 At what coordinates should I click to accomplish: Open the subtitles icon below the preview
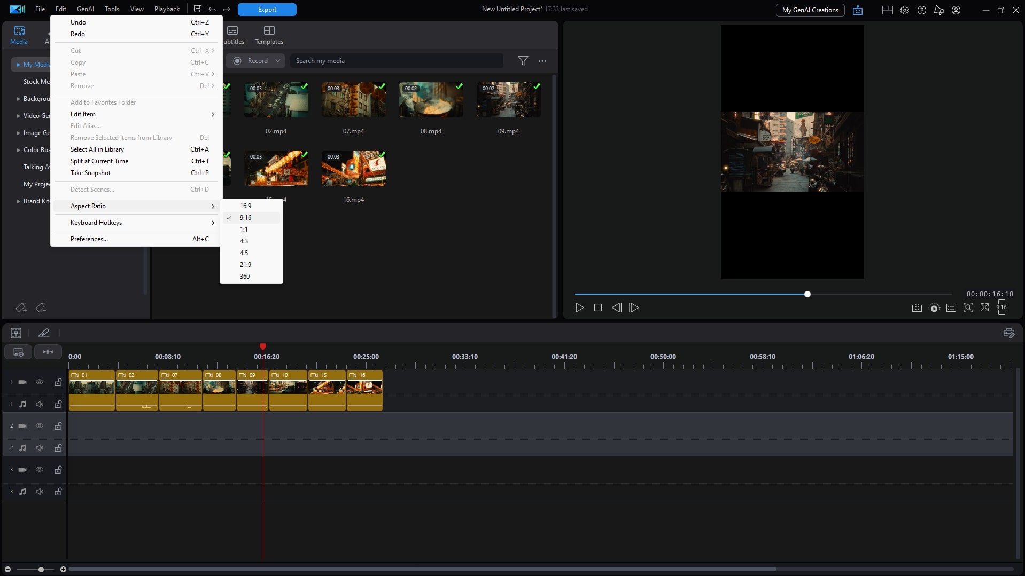pos(951,308)
